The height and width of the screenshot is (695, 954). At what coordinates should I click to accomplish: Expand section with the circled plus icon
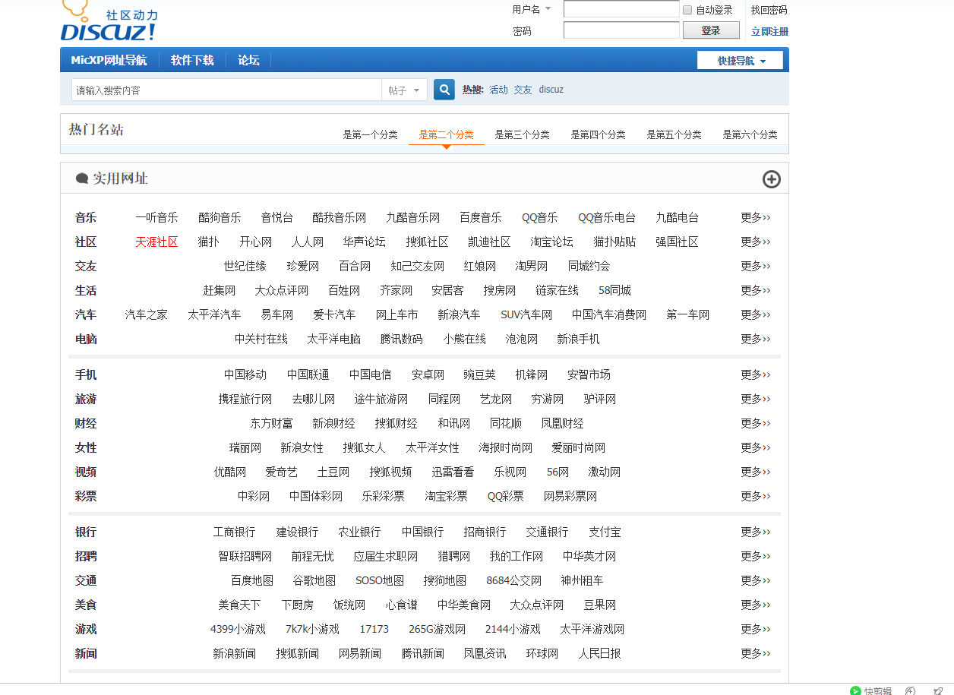click(771, 179)
